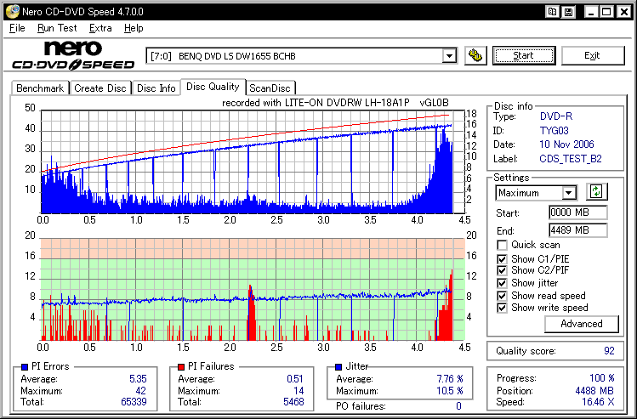Click the drive options icon beside Start
Viewport: 637px width, 419px height.
475,55
